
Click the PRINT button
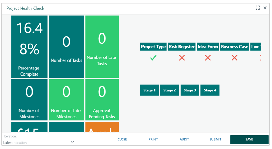(153, 139)
